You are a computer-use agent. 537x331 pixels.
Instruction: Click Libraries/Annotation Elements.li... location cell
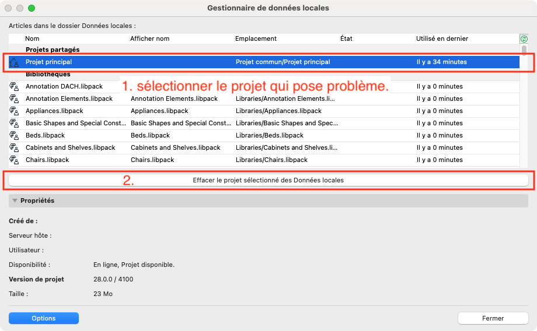pos(285,99)
